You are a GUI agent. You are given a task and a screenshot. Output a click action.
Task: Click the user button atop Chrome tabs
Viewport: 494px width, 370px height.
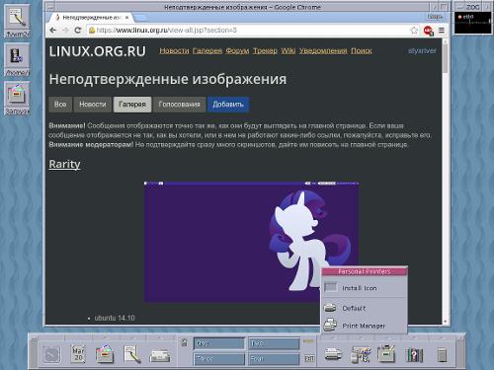435,17
